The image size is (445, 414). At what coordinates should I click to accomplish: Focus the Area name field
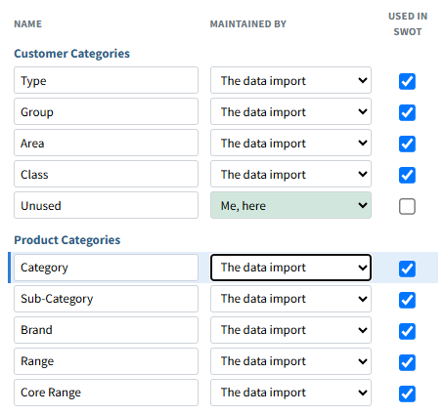pos(106,143)
